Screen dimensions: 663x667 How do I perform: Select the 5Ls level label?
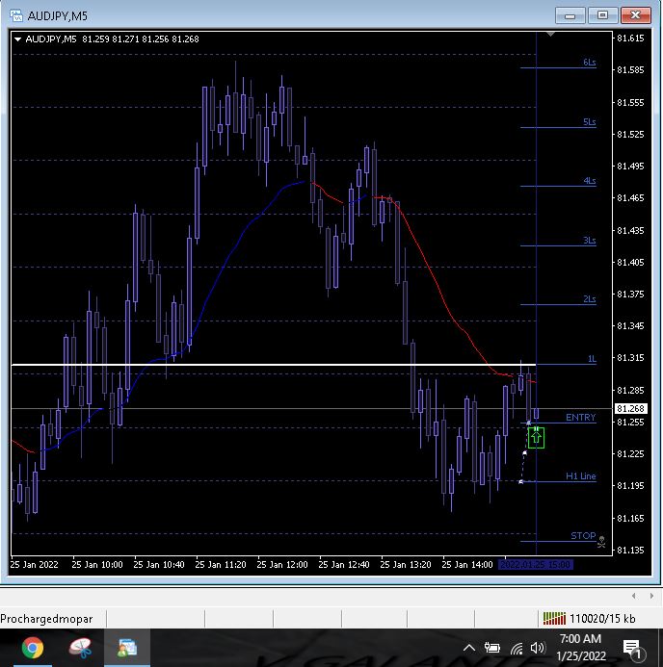tap(590, 122)
